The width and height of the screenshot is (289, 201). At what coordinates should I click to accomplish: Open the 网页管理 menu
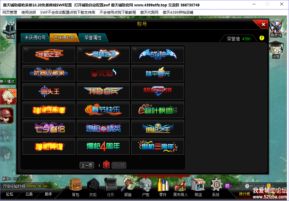10,13
